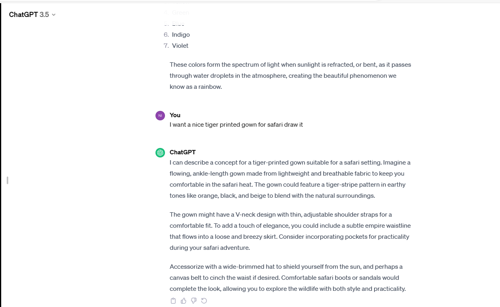Viewport: 500px width, 307px height.
Task: Click the Violet list item
Action: (x=180, y=46)
